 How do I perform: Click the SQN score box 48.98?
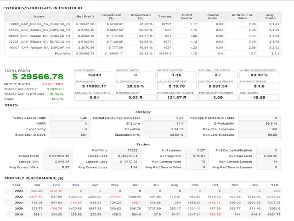(259, 98)
